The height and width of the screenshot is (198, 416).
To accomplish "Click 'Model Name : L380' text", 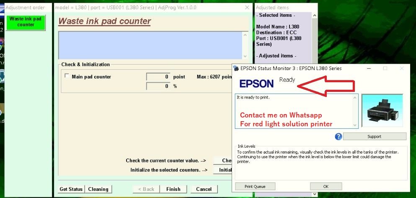I will coord(277,26).
